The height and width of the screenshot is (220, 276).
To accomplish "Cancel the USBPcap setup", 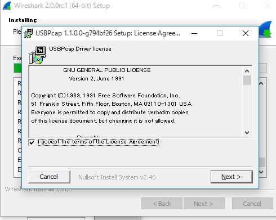I will click(x=49, y=177).
